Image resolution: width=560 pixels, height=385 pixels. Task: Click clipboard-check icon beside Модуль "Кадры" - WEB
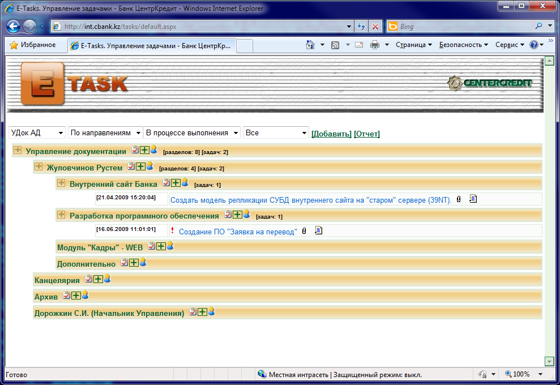coord(152,246)
